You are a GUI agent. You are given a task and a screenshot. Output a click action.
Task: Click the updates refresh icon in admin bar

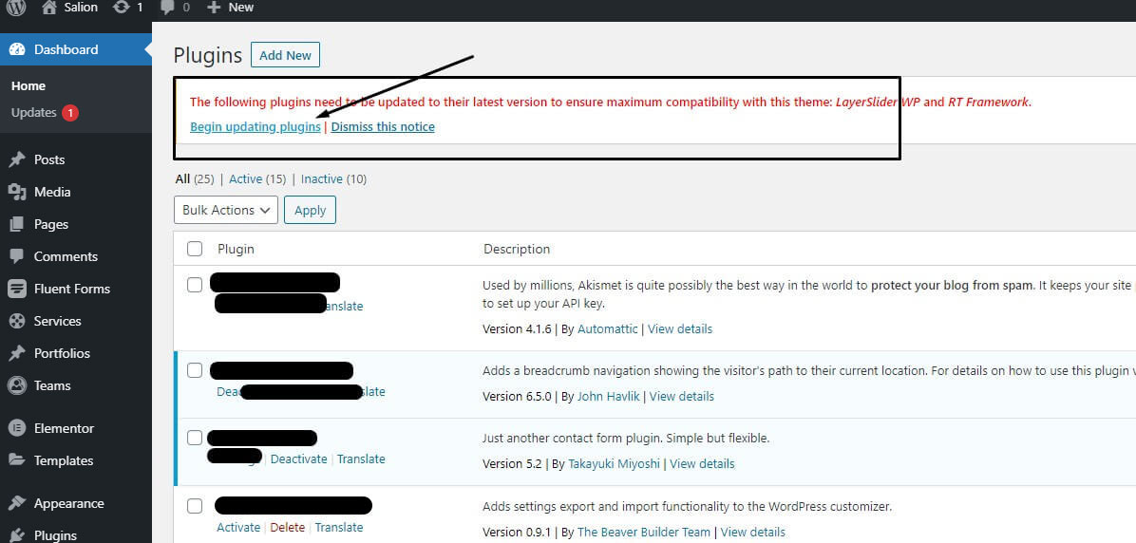coord(122,8)
